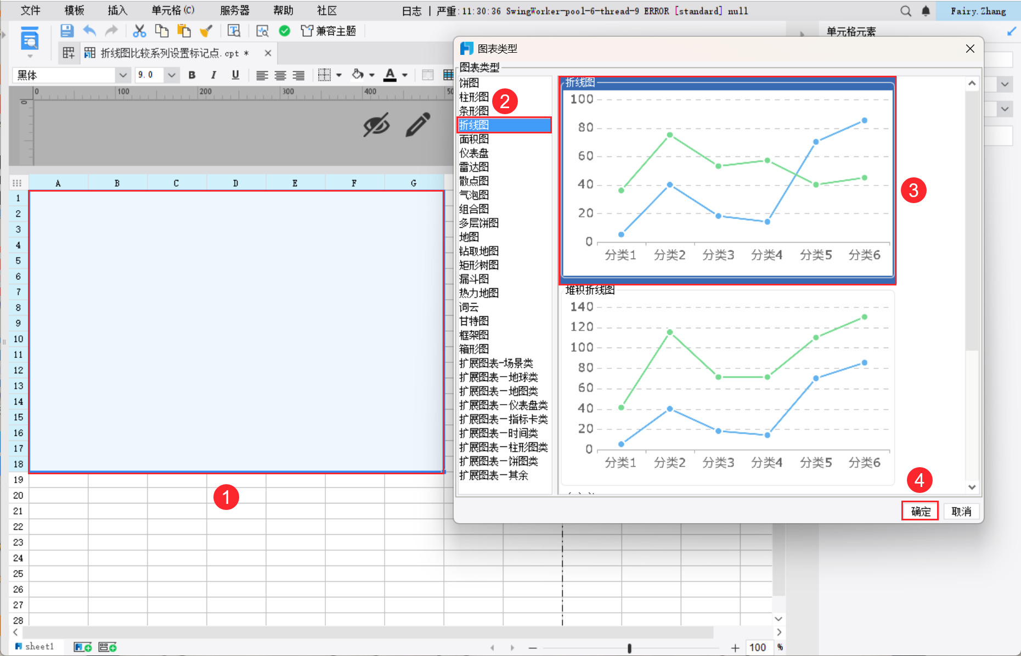Toggle italic formatting
Screen dimensions: 1021x656
[x=213, y=75]
